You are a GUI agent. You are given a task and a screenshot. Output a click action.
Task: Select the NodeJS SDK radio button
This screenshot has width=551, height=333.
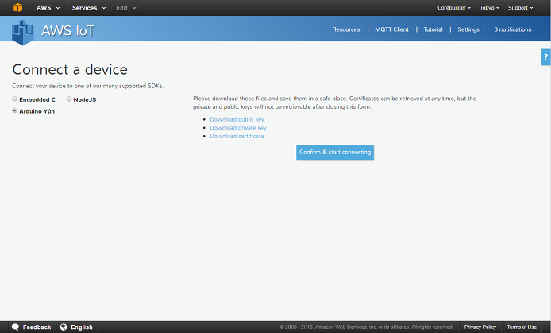tap(69, 99)
